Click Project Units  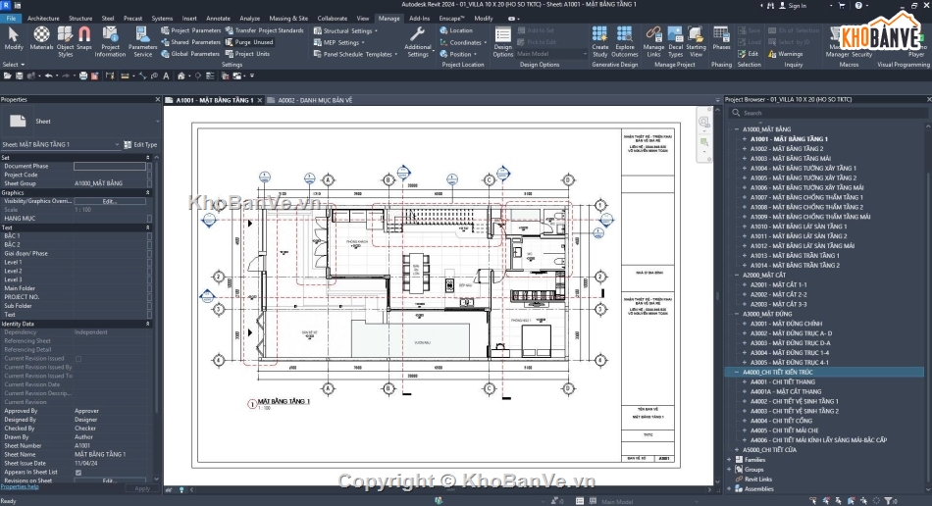tap(247, 54)
